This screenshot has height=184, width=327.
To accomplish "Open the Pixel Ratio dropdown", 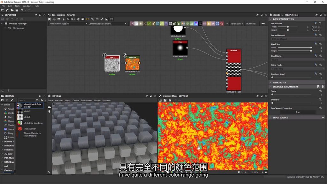I will pos(298,60).
